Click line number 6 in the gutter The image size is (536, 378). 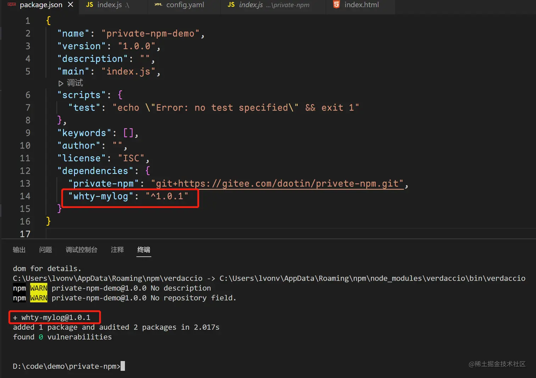coord(28,95)
